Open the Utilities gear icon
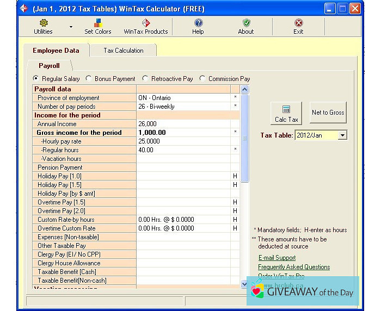Screen dimensions: 381x311 coord(44,23)
